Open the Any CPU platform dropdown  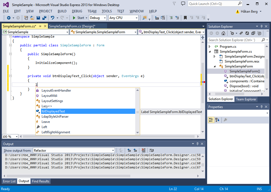tap(123, 18)
